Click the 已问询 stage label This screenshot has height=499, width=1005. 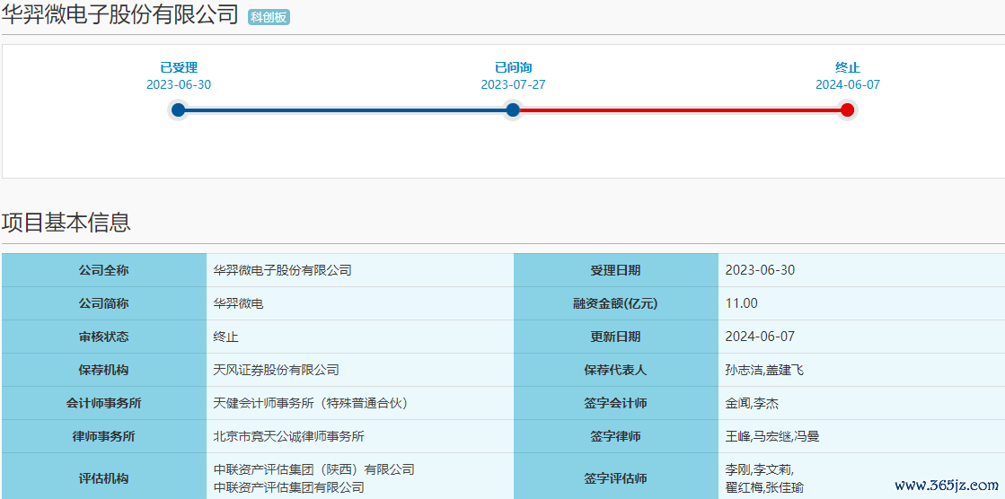tap(514, 67)
